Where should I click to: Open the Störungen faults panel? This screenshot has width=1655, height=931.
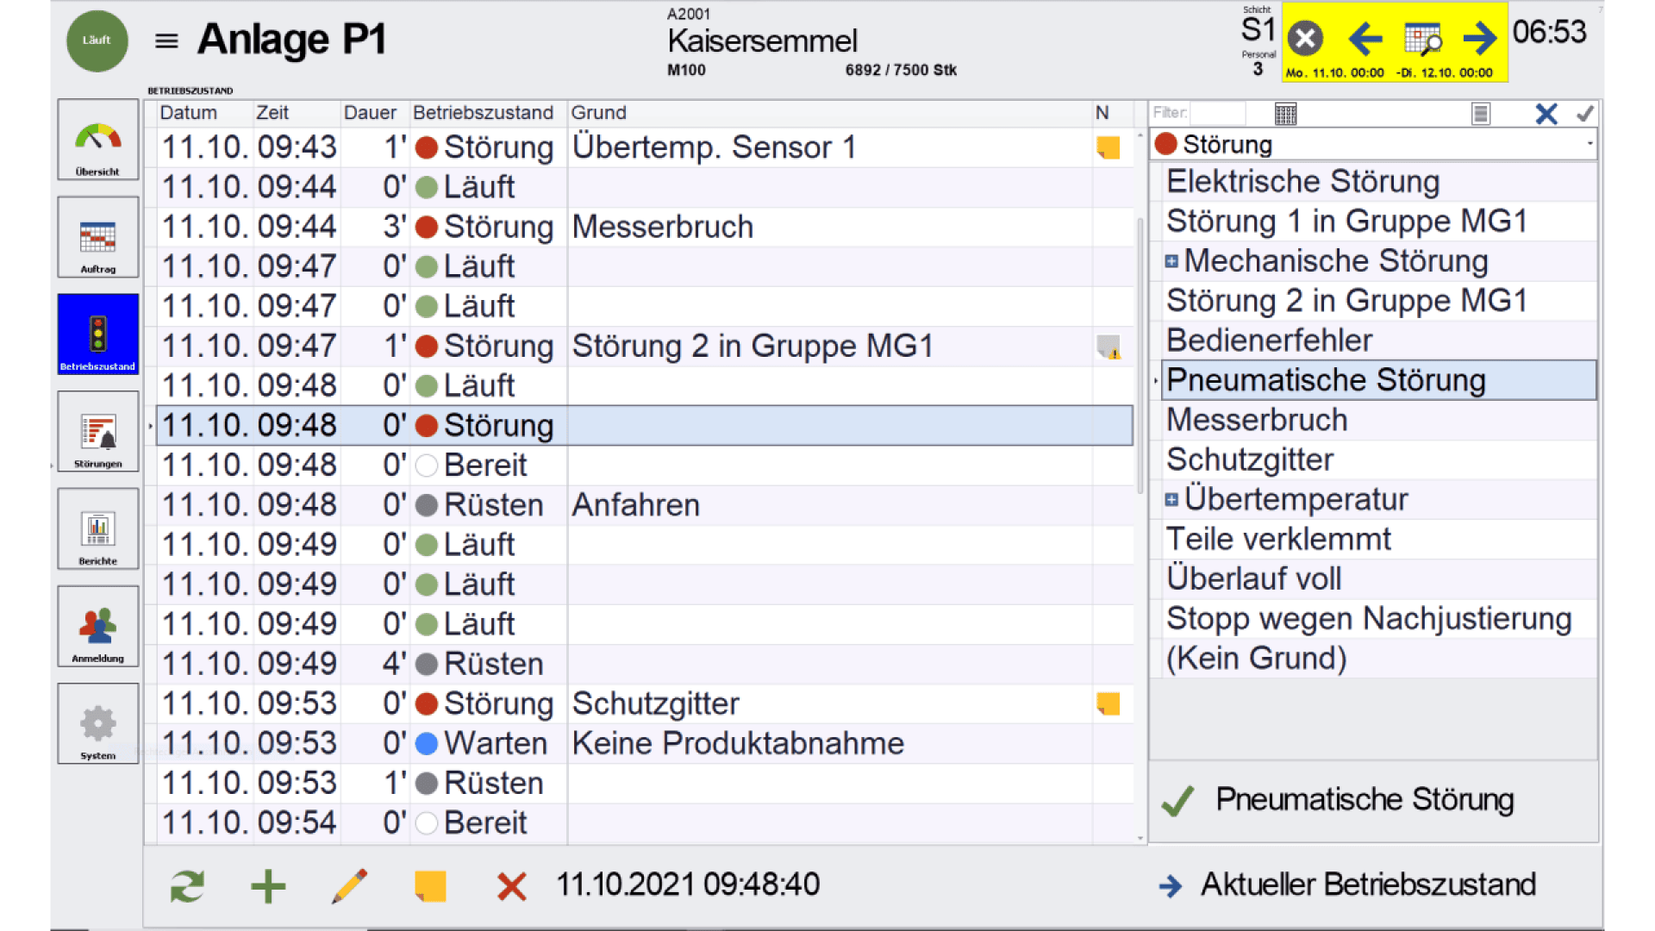pos(97,431)
